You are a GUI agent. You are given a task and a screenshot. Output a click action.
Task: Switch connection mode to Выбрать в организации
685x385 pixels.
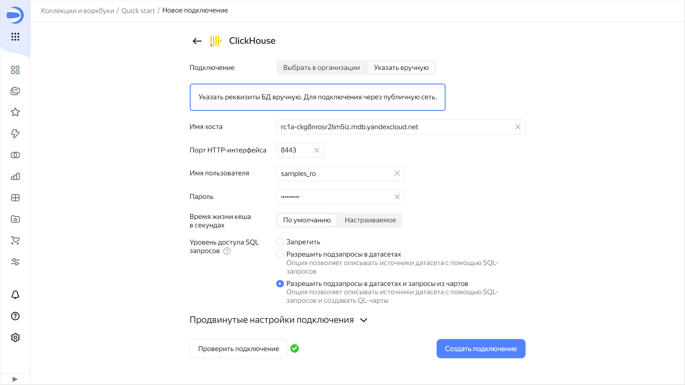tap(321, 68)
